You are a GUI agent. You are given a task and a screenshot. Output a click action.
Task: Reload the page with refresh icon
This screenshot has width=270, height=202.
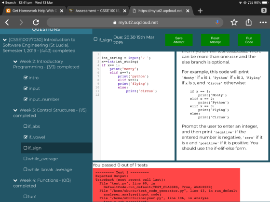36,22
